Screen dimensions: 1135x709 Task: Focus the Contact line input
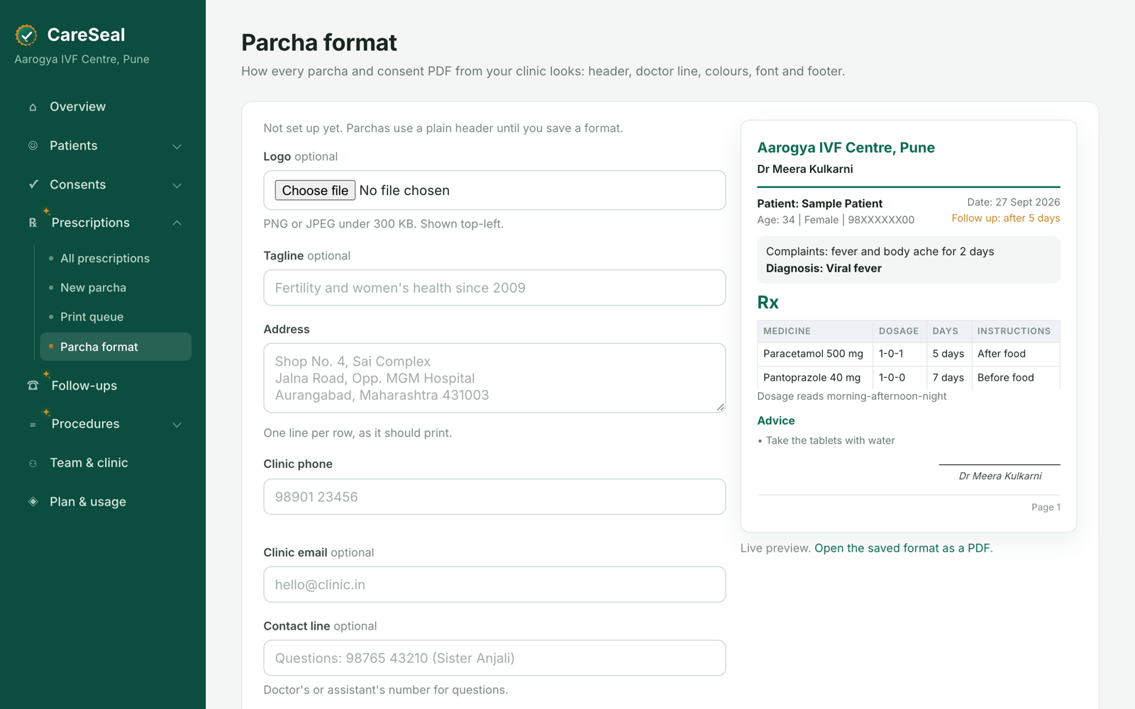tap(494, 658)
